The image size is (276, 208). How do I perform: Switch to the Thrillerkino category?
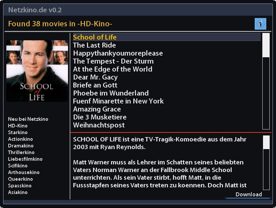click(21, 152)
